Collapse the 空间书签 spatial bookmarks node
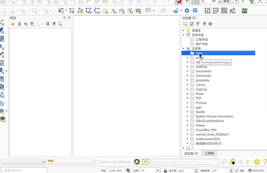The image size is (267, 173). (183, 35)
